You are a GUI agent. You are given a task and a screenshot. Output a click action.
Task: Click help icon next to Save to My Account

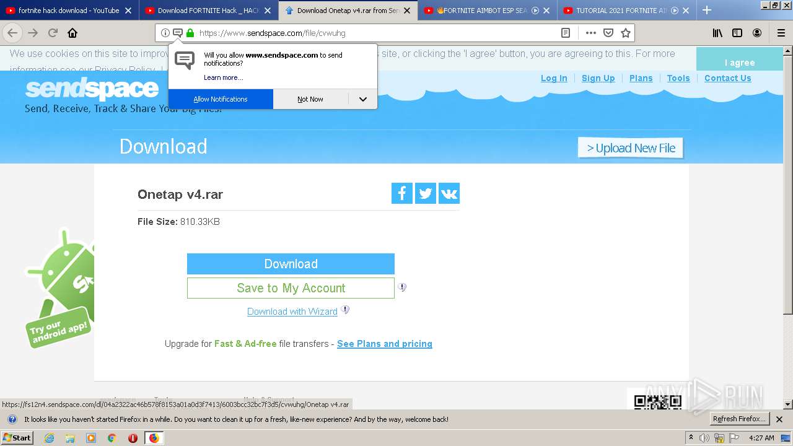(402, 287)
